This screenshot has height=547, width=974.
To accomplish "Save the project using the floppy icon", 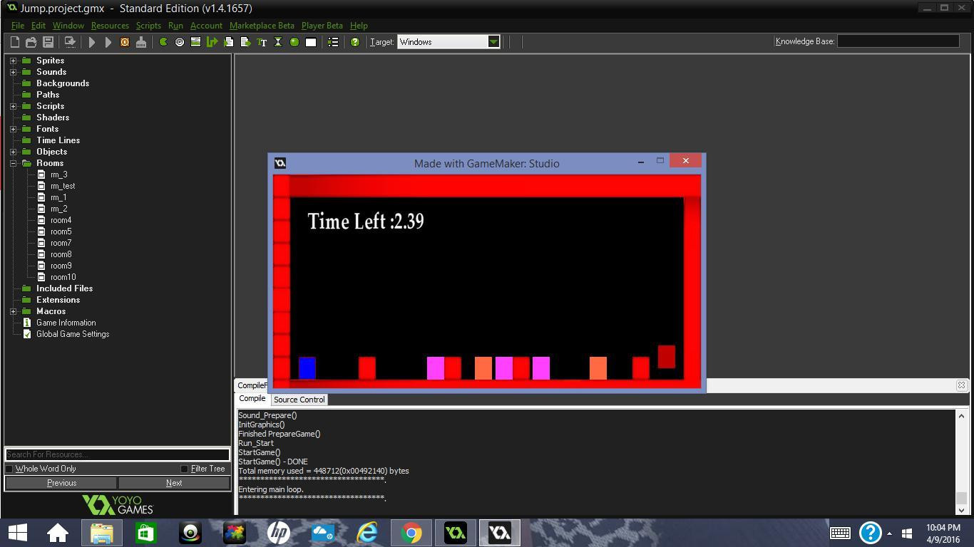I will [x=48, y=42].
